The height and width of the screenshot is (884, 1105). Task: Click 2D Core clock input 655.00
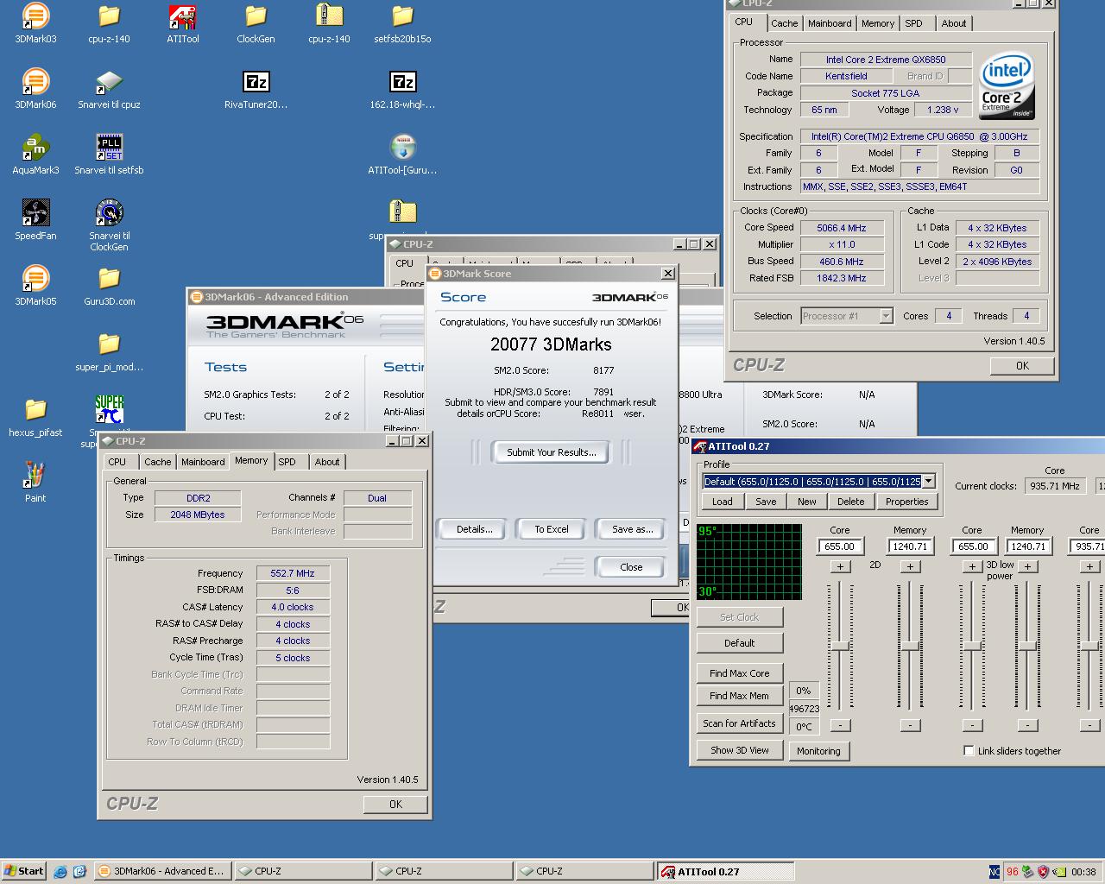coord(839,546)
